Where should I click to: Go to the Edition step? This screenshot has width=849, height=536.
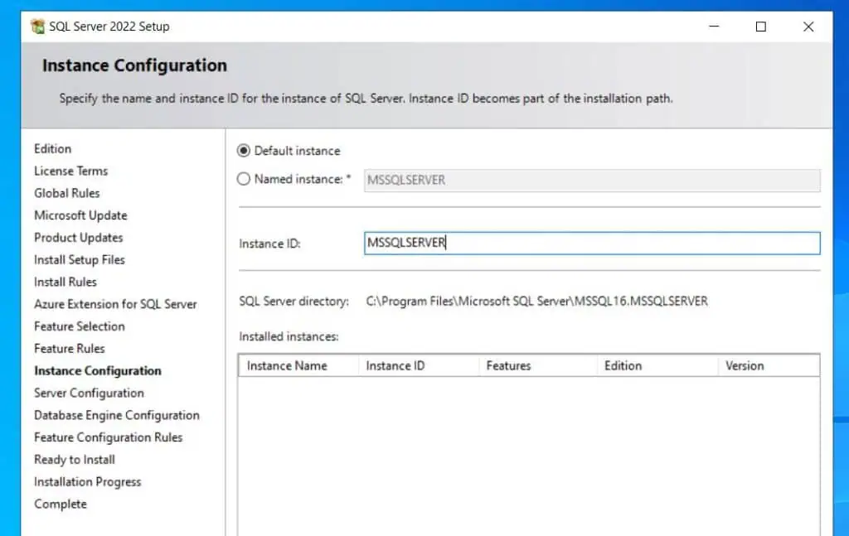coord(52,149)
